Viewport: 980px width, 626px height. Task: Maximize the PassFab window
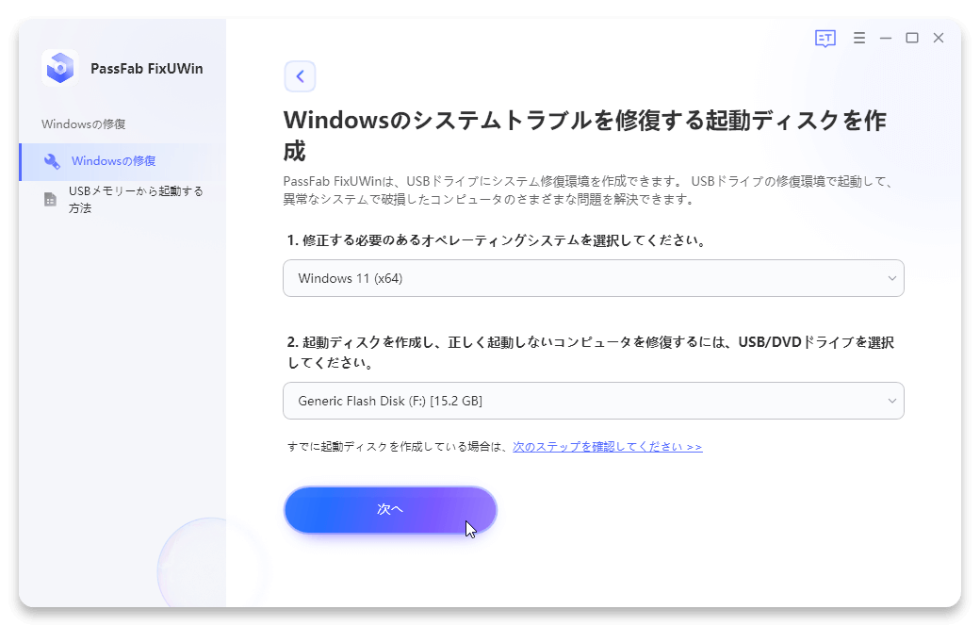912,38
